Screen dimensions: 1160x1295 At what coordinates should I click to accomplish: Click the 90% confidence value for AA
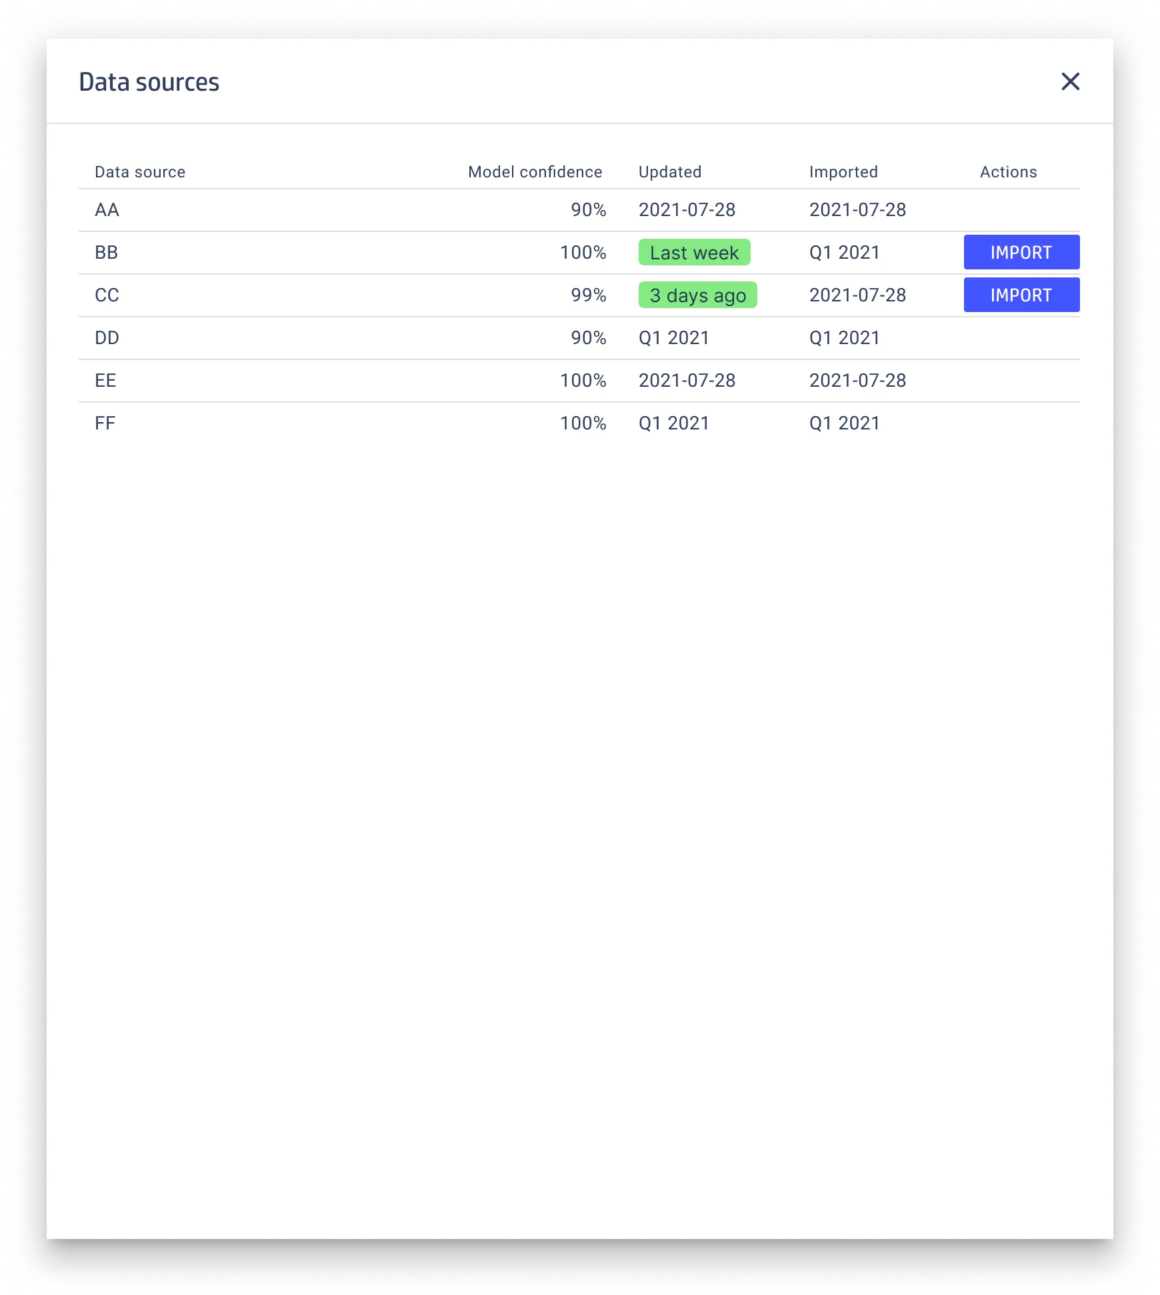(589, 209)
